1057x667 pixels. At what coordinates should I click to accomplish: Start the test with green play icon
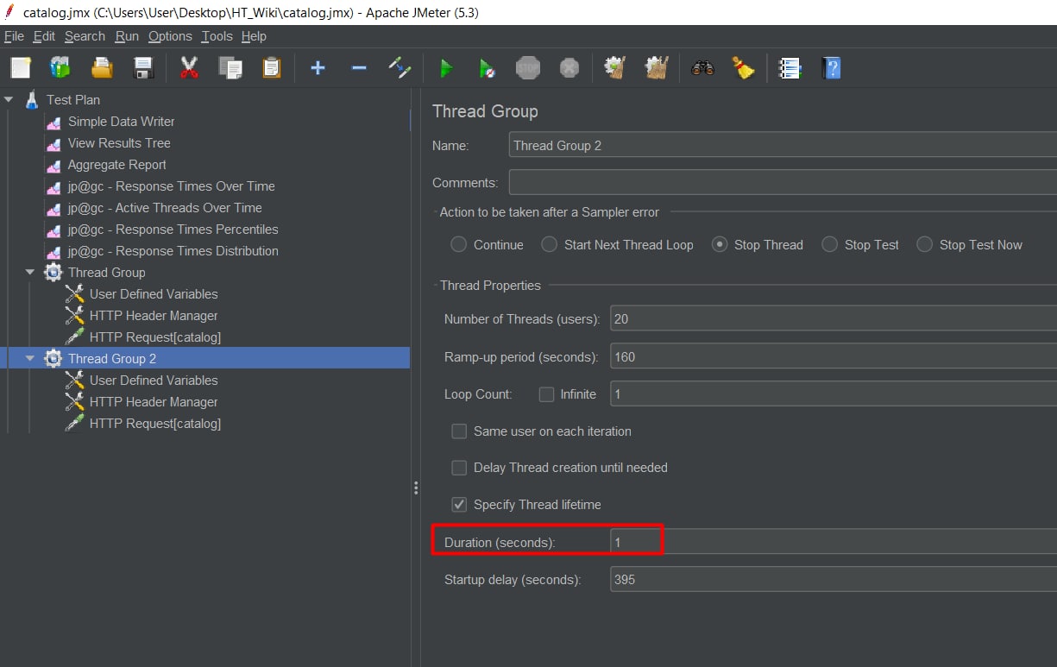tap(446, 67)
